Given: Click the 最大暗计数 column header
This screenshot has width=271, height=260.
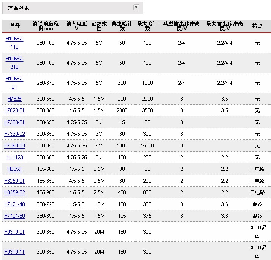Looking at the screenshot, I should (x=147, y=26).
